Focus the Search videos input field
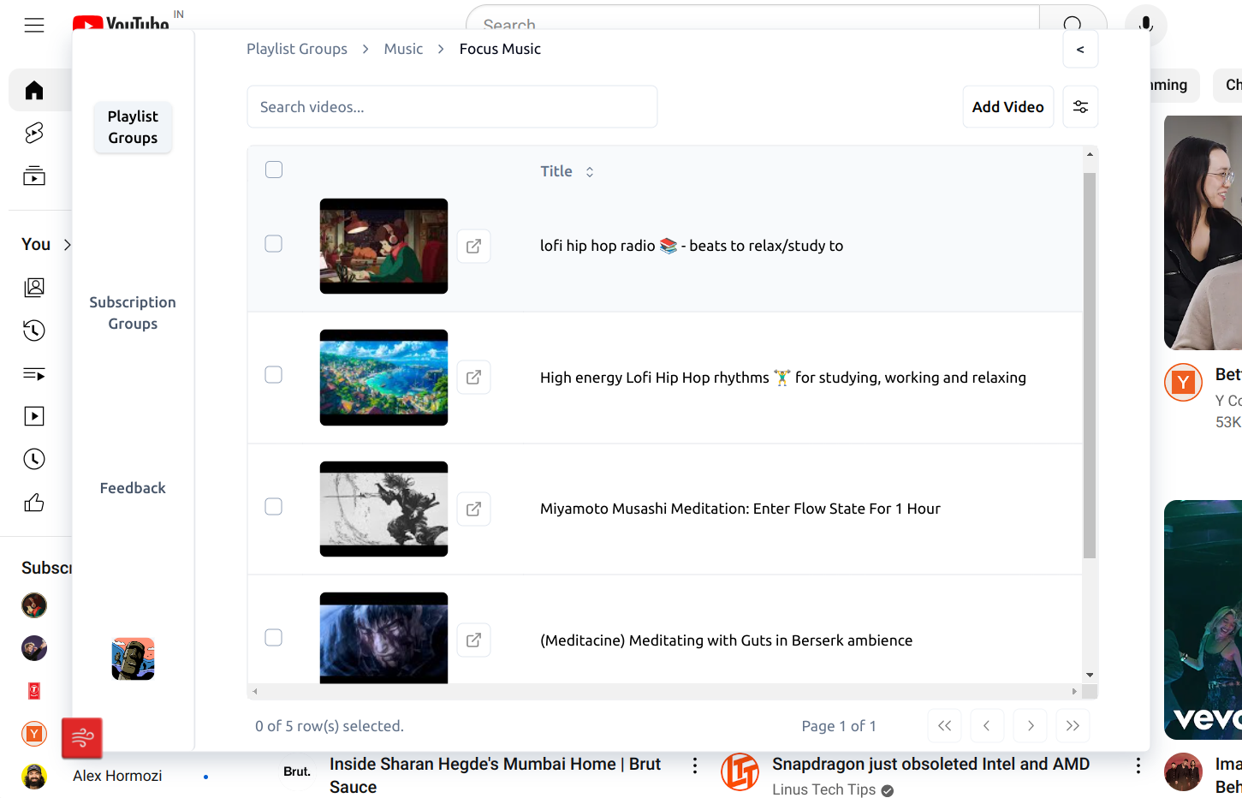This screenshot has height=798, width=1242. pyautogui.click(x=452, y=107)
